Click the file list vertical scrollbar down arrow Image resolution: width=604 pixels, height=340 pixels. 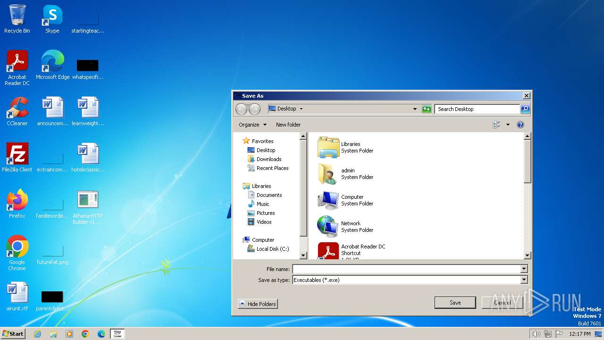pos(528,255)
